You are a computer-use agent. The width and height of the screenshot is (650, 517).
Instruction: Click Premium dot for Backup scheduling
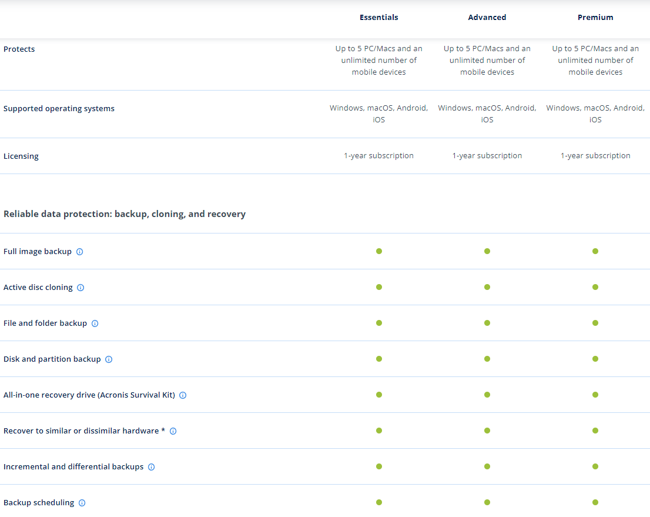595,502
